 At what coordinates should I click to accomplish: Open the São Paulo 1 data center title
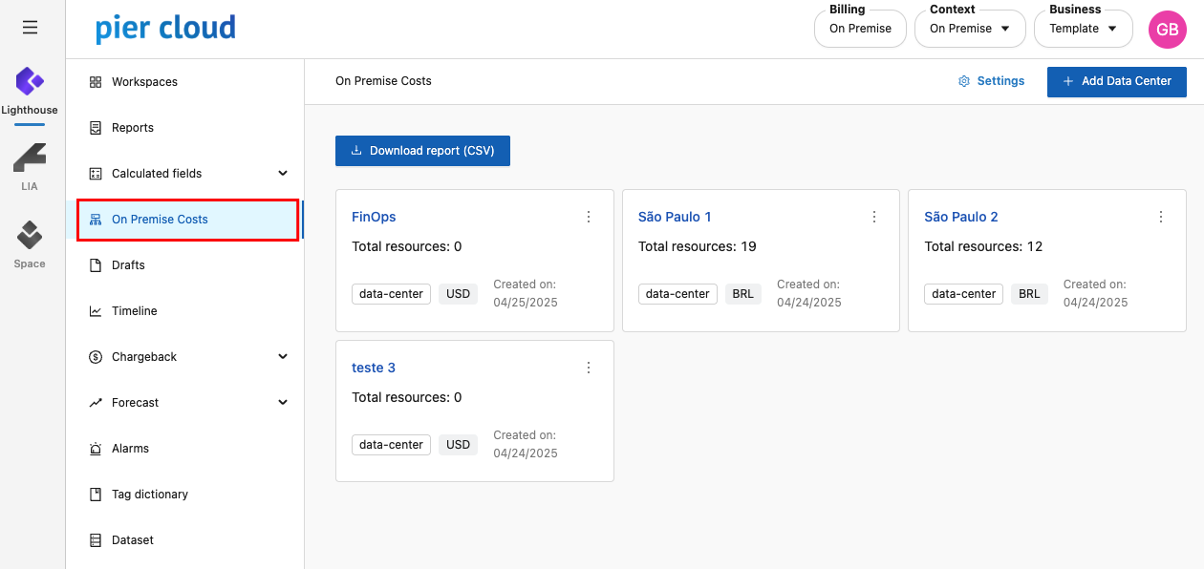[x=675, y=217]
